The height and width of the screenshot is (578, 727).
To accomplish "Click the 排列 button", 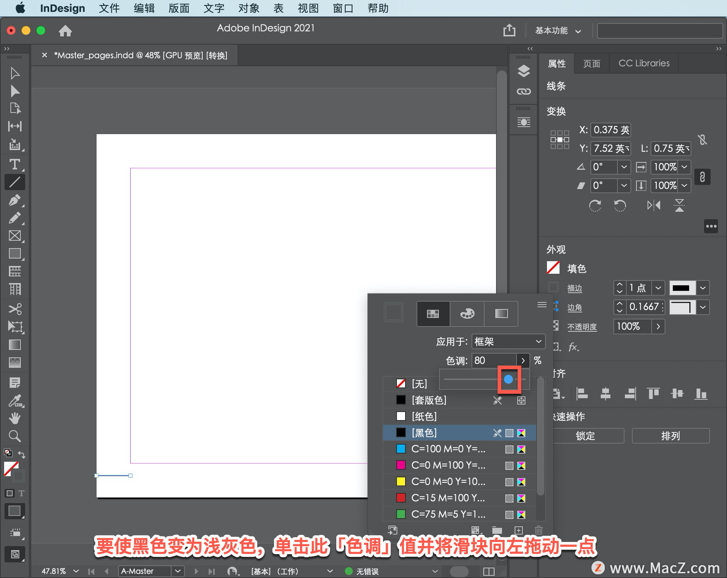I will click(x=671, y=436).
